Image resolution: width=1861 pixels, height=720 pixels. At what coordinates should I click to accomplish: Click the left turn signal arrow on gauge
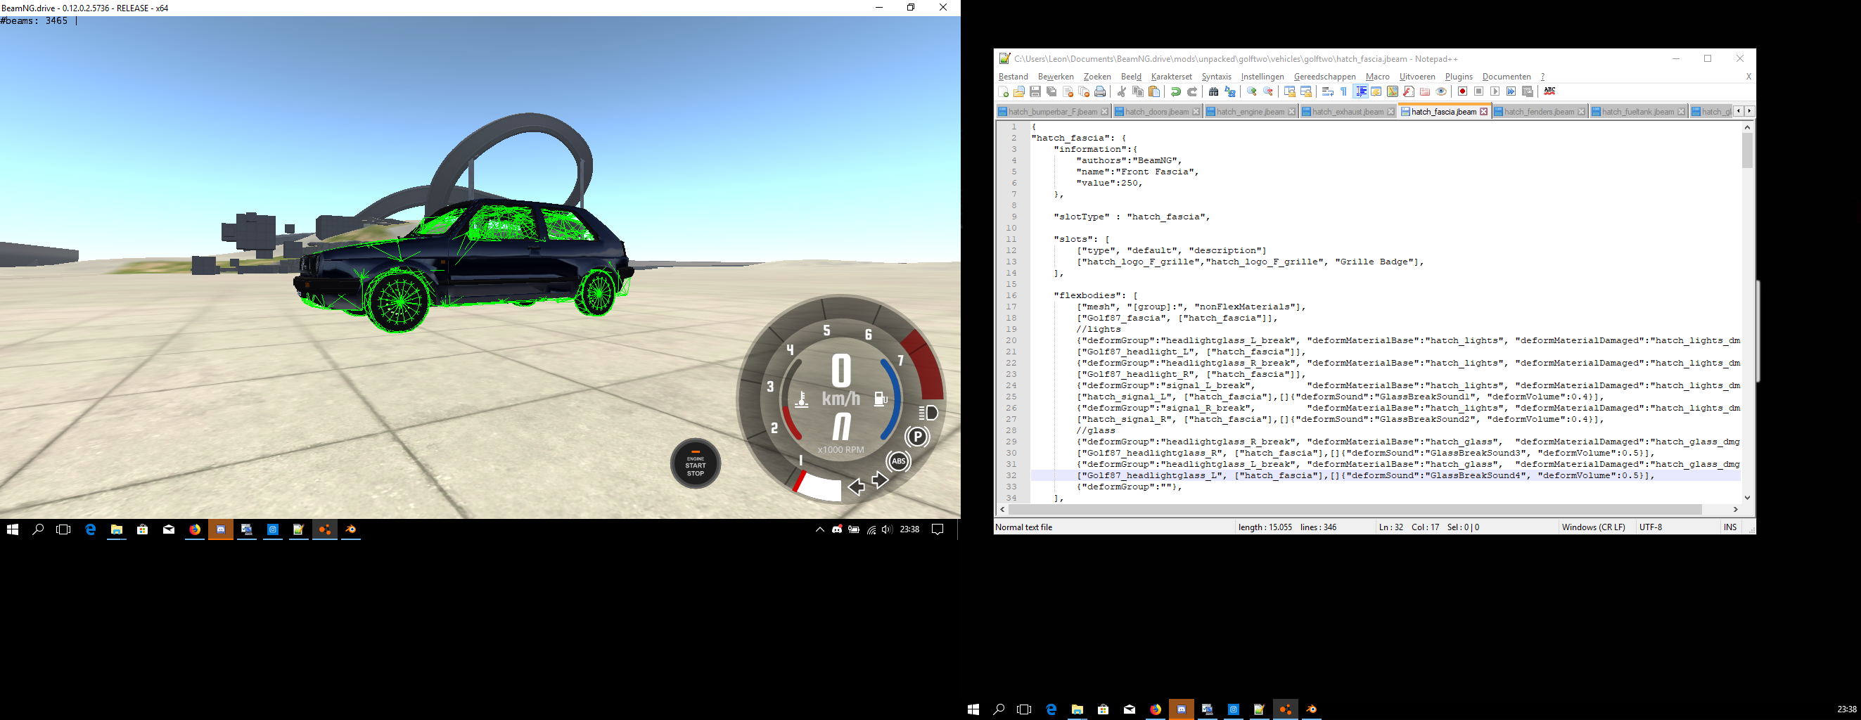(x=856, y=487)
